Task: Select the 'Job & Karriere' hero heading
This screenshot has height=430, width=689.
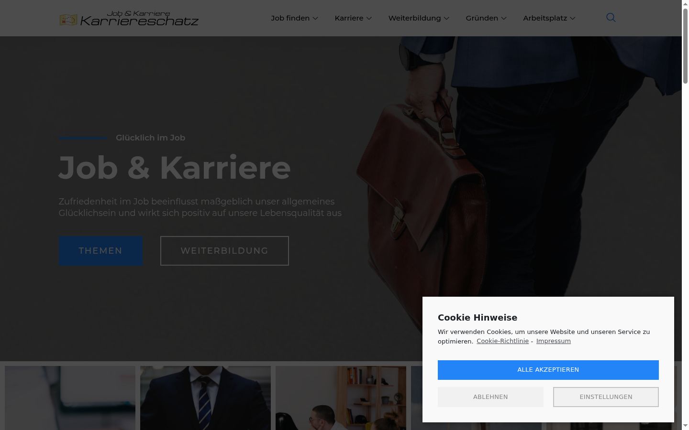Action: coord(175,168)
